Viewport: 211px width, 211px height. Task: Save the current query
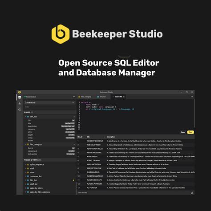183,132
